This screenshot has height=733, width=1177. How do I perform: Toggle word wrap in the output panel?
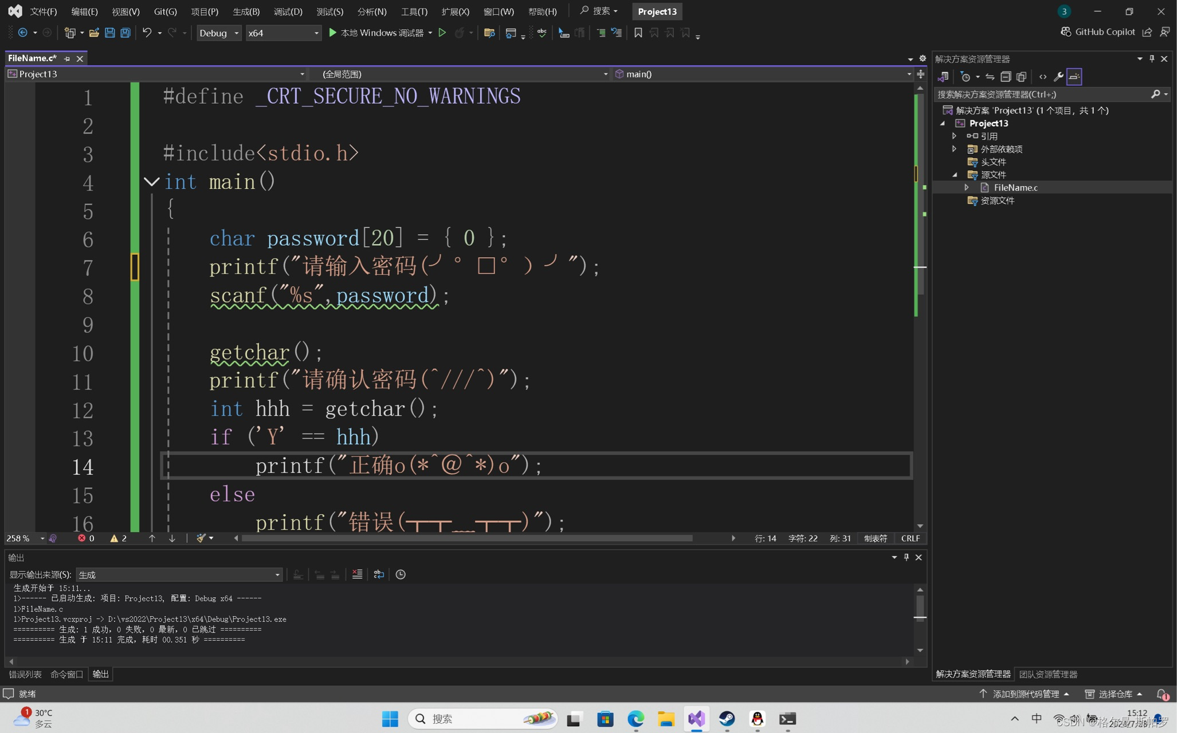pyautogui.click(x=379, y=574)
